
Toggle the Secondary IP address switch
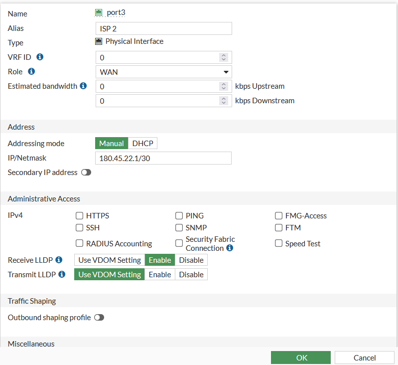[86, 173]
